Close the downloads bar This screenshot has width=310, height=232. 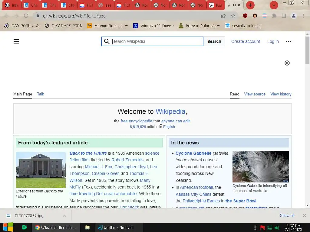point(305,215)
